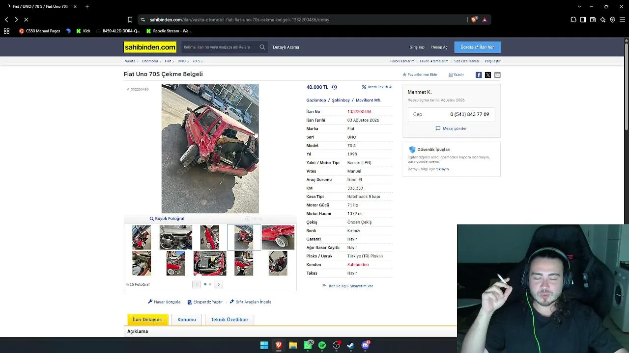Open Favori İlanlarım link

(x=402, y=61)
